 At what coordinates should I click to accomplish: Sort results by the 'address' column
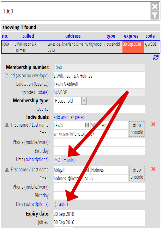73,36
